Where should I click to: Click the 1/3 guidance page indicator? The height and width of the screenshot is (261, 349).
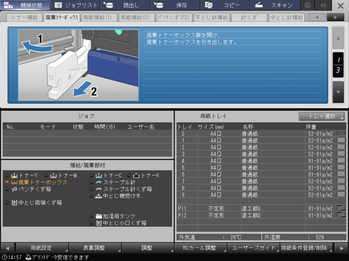338,65
